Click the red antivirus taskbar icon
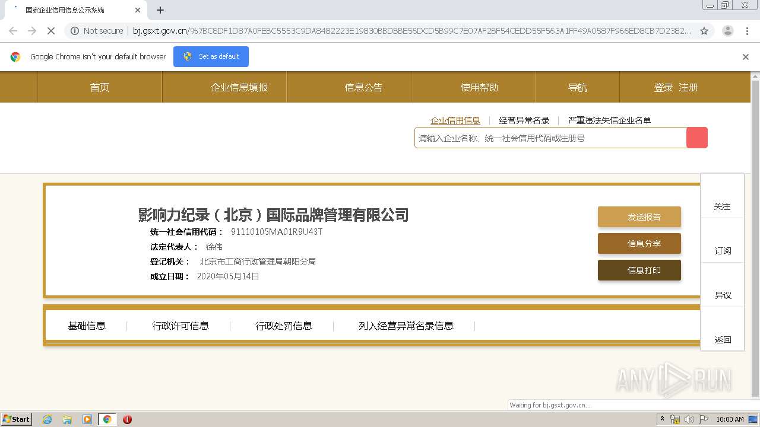 127,419
